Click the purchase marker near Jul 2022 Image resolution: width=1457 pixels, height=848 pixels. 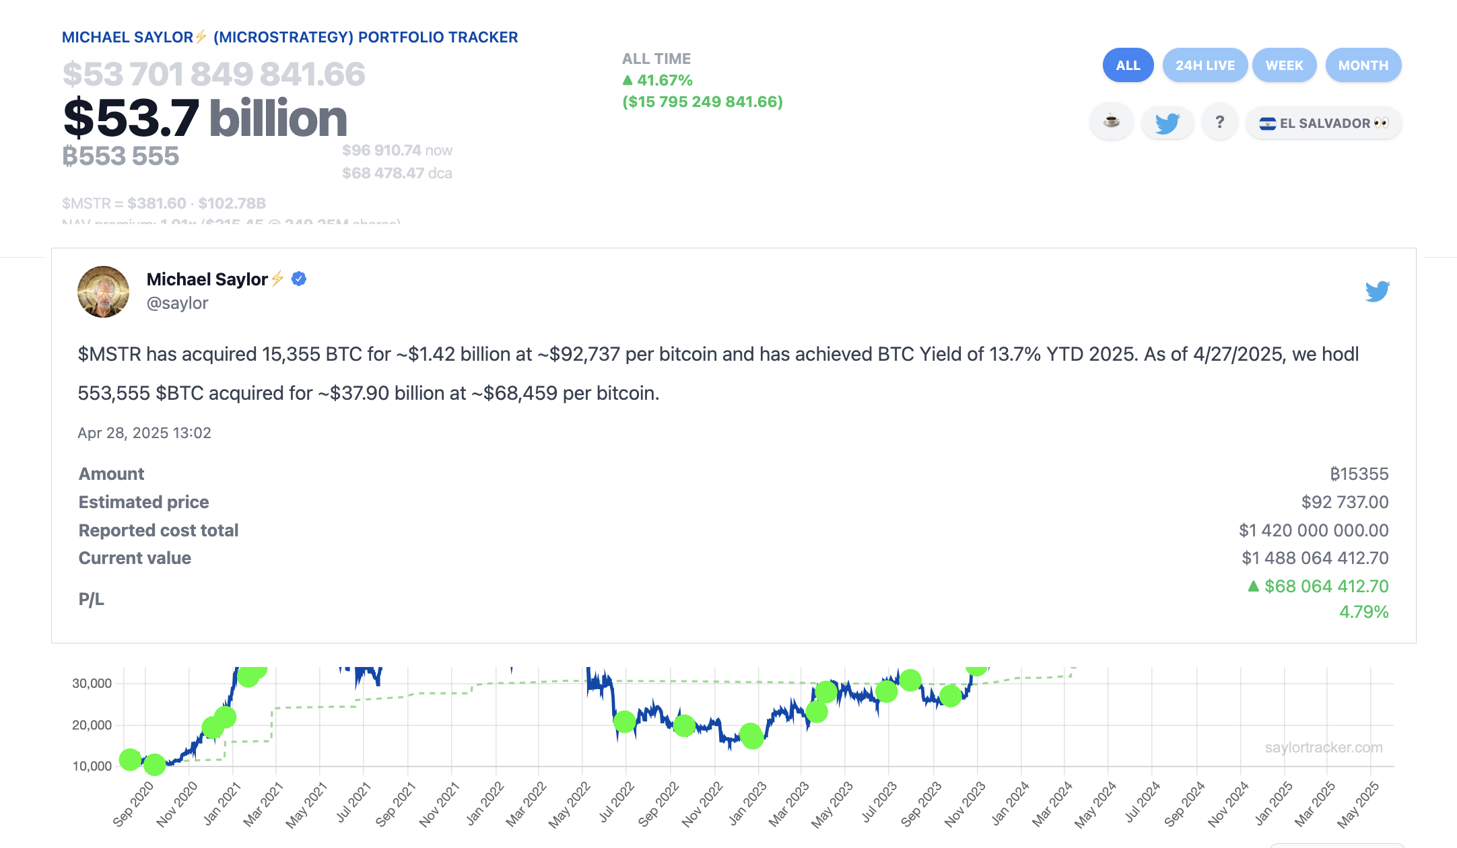(x=625, y=721)
